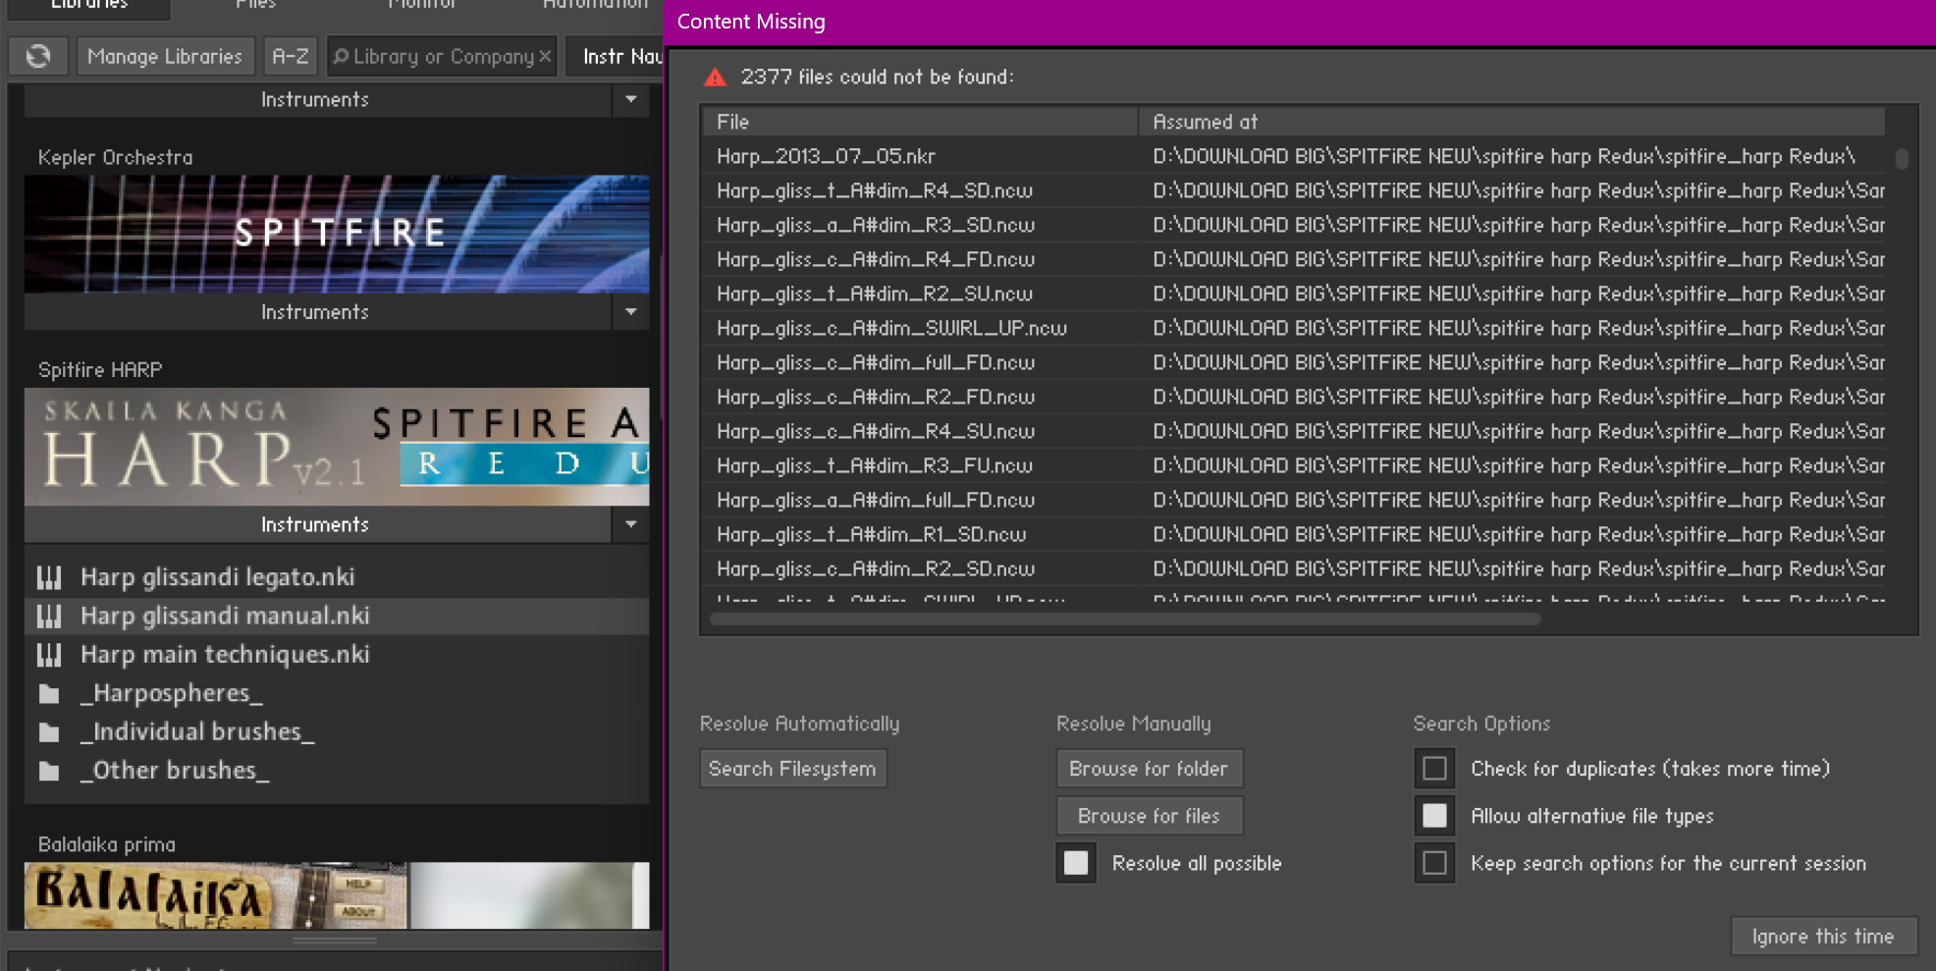The width and height of the screenshot is (1936, 971).
Task: Click the Assumed at column header
Action: (x=1512, y=122)
